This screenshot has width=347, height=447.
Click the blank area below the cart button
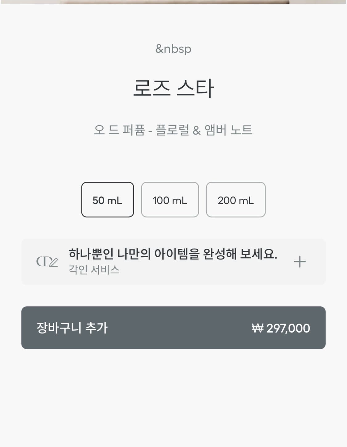pos(173,398)
